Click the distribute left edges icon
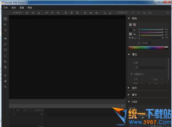172x127 pixels. point(85,13)
